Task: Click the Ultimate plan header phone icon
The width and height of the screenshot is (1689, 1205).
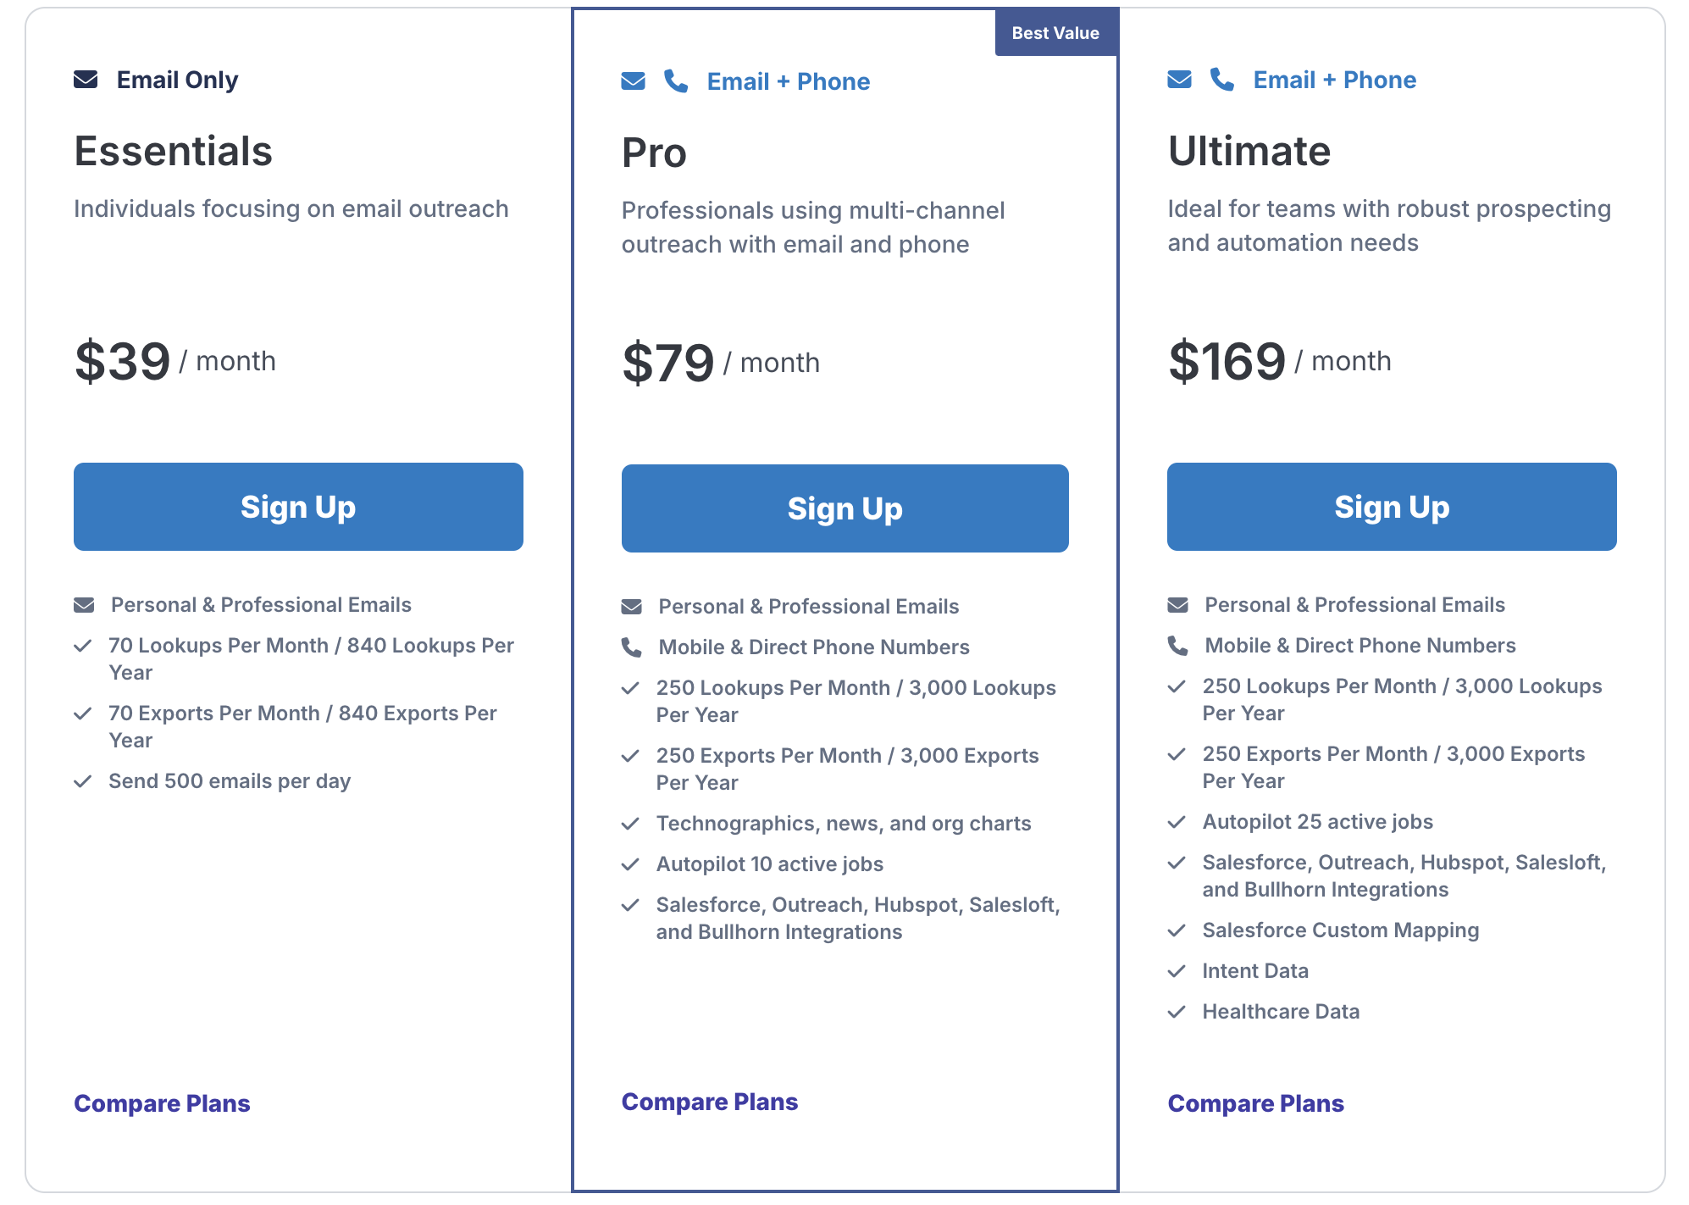Action: (1222, 80)
